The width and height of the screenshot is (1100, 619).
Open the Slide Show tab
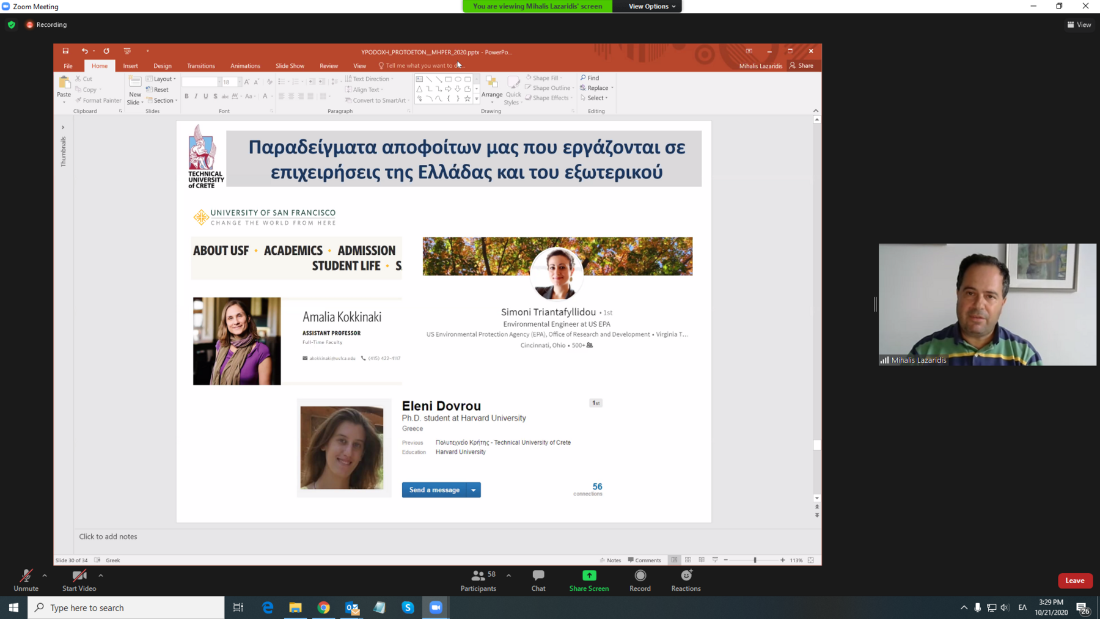290,66
